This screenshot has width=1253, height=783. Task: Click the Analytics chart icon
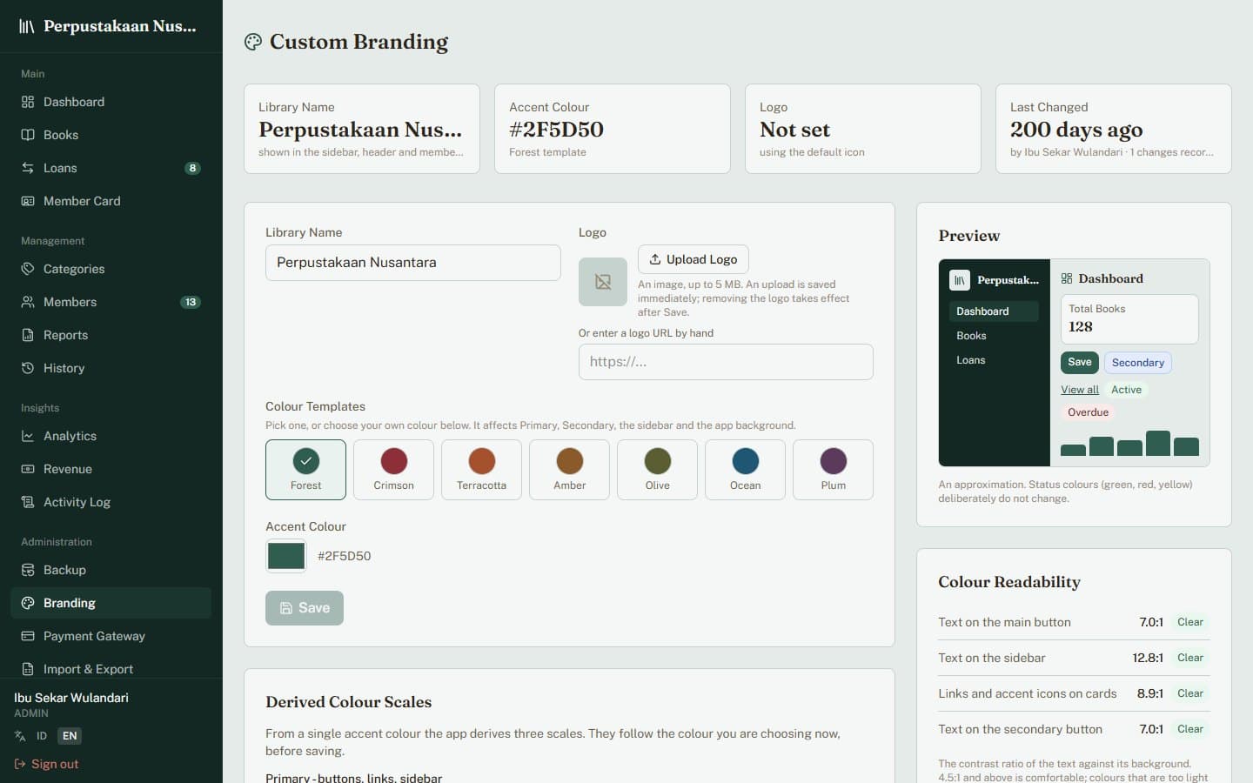point(28,436)
